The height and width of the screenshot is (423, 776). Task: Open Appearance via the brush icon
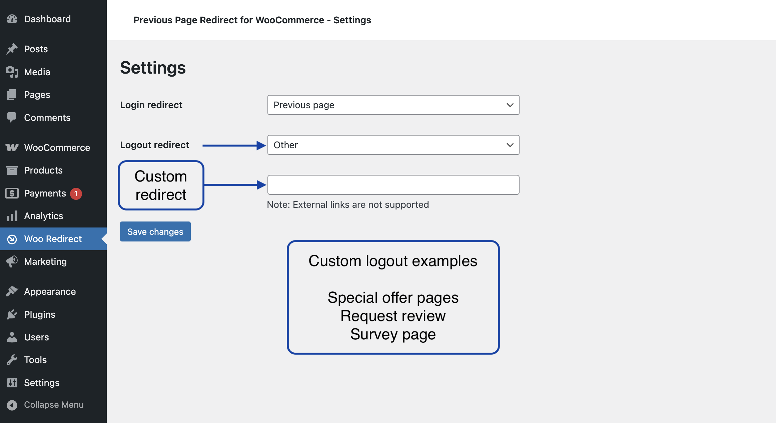[x=12, y=291]
